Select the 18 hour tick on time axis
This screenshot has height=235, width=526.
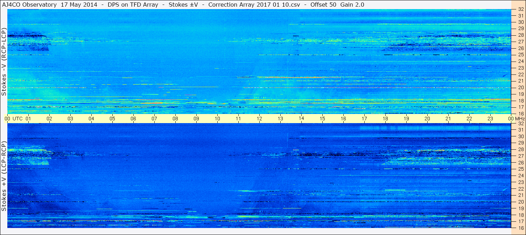pos(385,119)
